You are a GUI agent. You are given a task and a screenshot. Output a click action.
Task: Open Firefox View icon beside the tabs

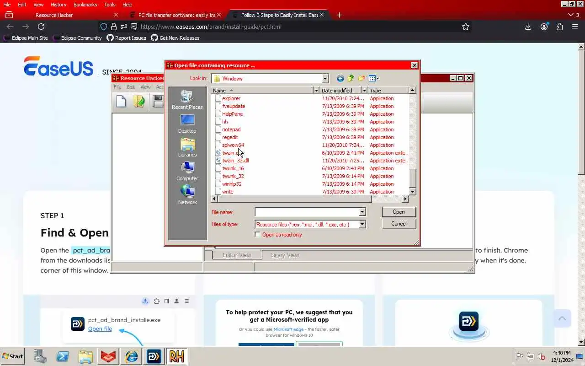[9, 15]
